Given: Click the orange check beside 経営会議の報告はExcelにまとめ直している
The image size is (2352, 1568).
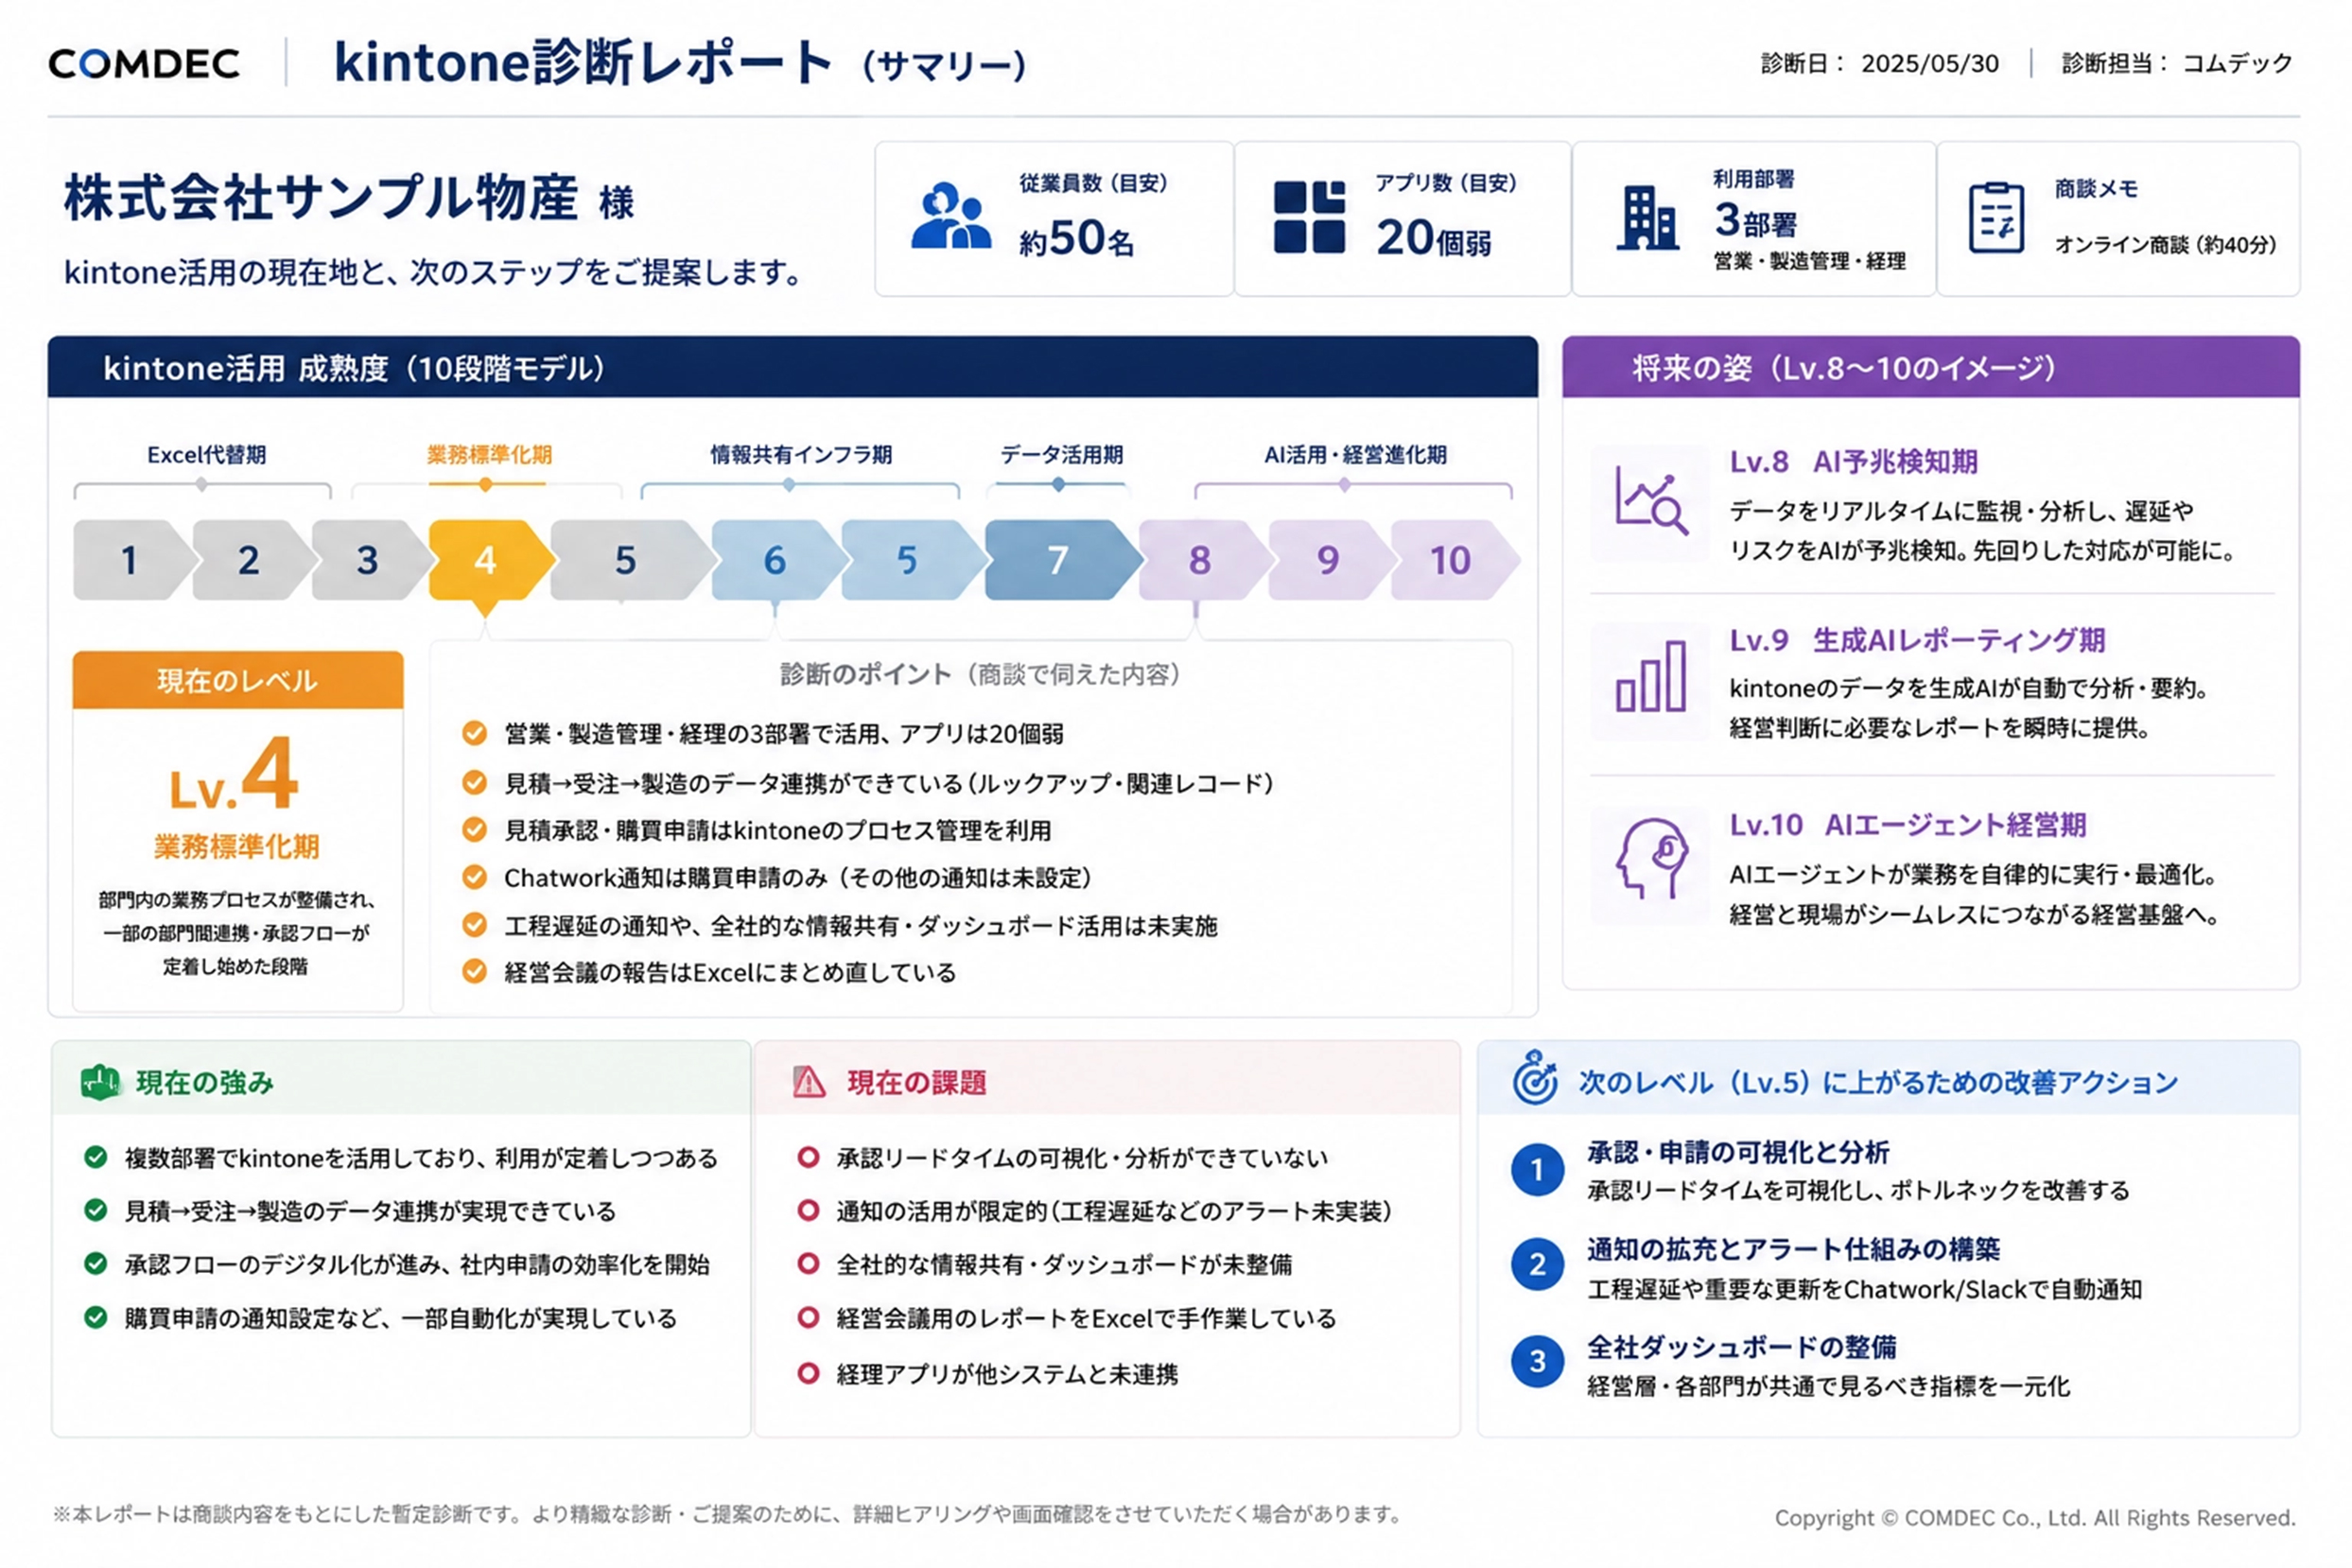Looking at the screenshot, I should [x=474, y=971].
